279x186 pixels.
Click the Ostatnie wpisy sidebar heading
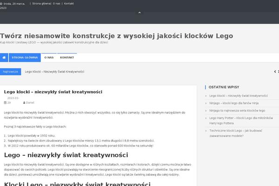tap(224, 87)
